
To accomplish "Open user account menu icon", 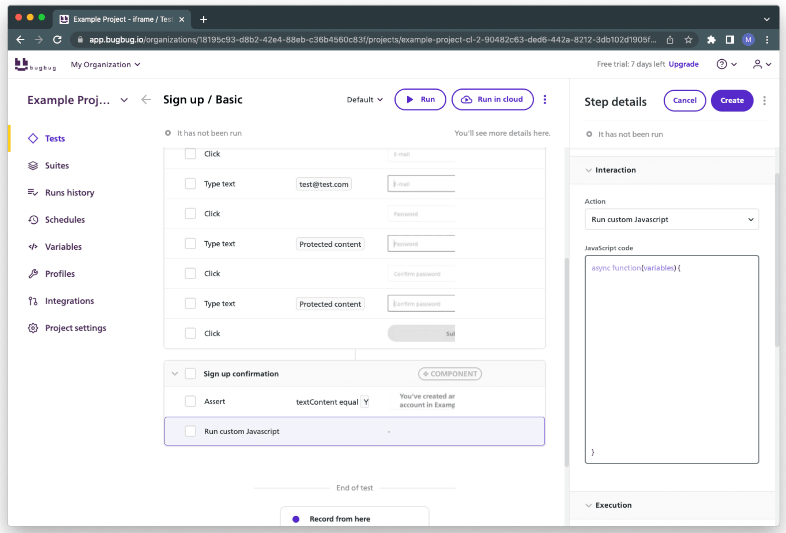I will coord(762,64).
